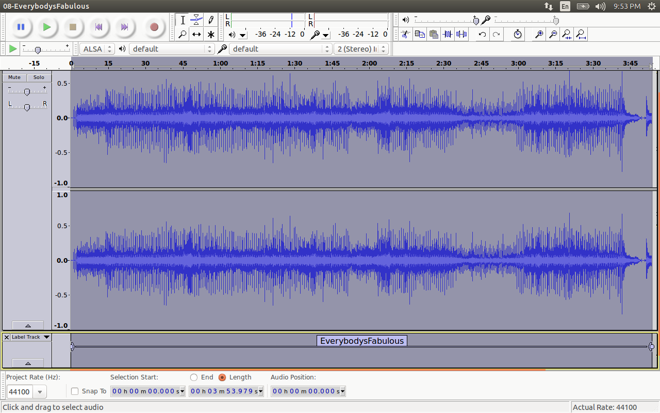
Task: Click the Cut scissors icon
Action: click(x=405, y=35)
